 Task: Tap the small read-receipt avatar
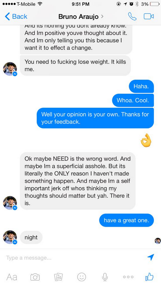tap(157, 241)
